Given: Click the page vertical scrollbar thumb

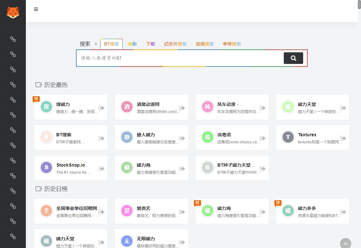Looking at the screenshot, I should click(x=359, y=5).
